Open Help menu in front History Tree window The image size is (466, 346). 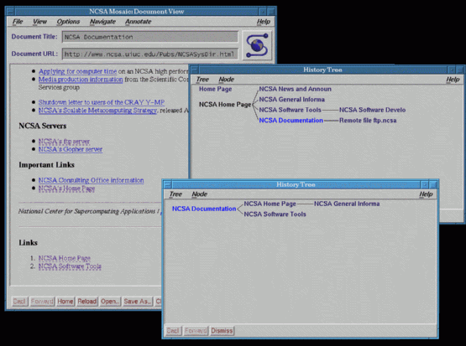tap(426, 194)
